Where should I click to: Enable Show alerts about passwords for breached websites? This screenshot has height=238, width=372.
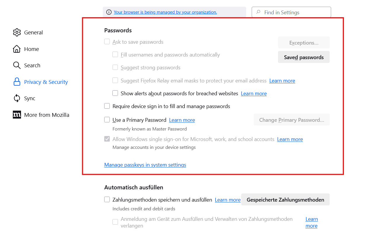[x=115, y=93]
